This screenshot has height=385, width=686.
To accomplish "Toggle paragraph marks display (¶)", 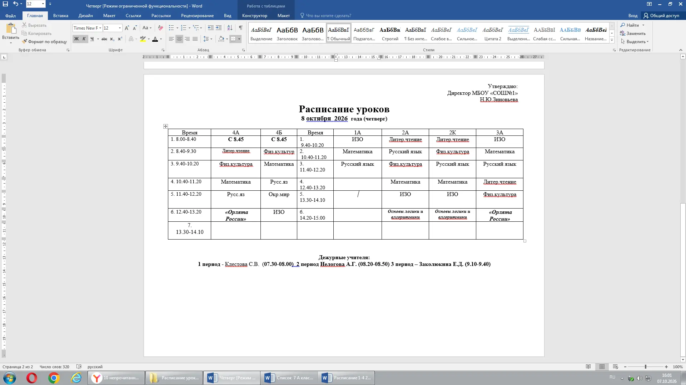I will click(241, 28).
